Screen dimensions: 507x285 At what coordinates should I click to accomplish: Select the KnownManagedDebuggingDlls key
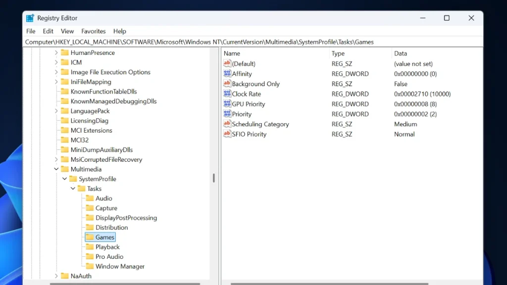[113, 101]
